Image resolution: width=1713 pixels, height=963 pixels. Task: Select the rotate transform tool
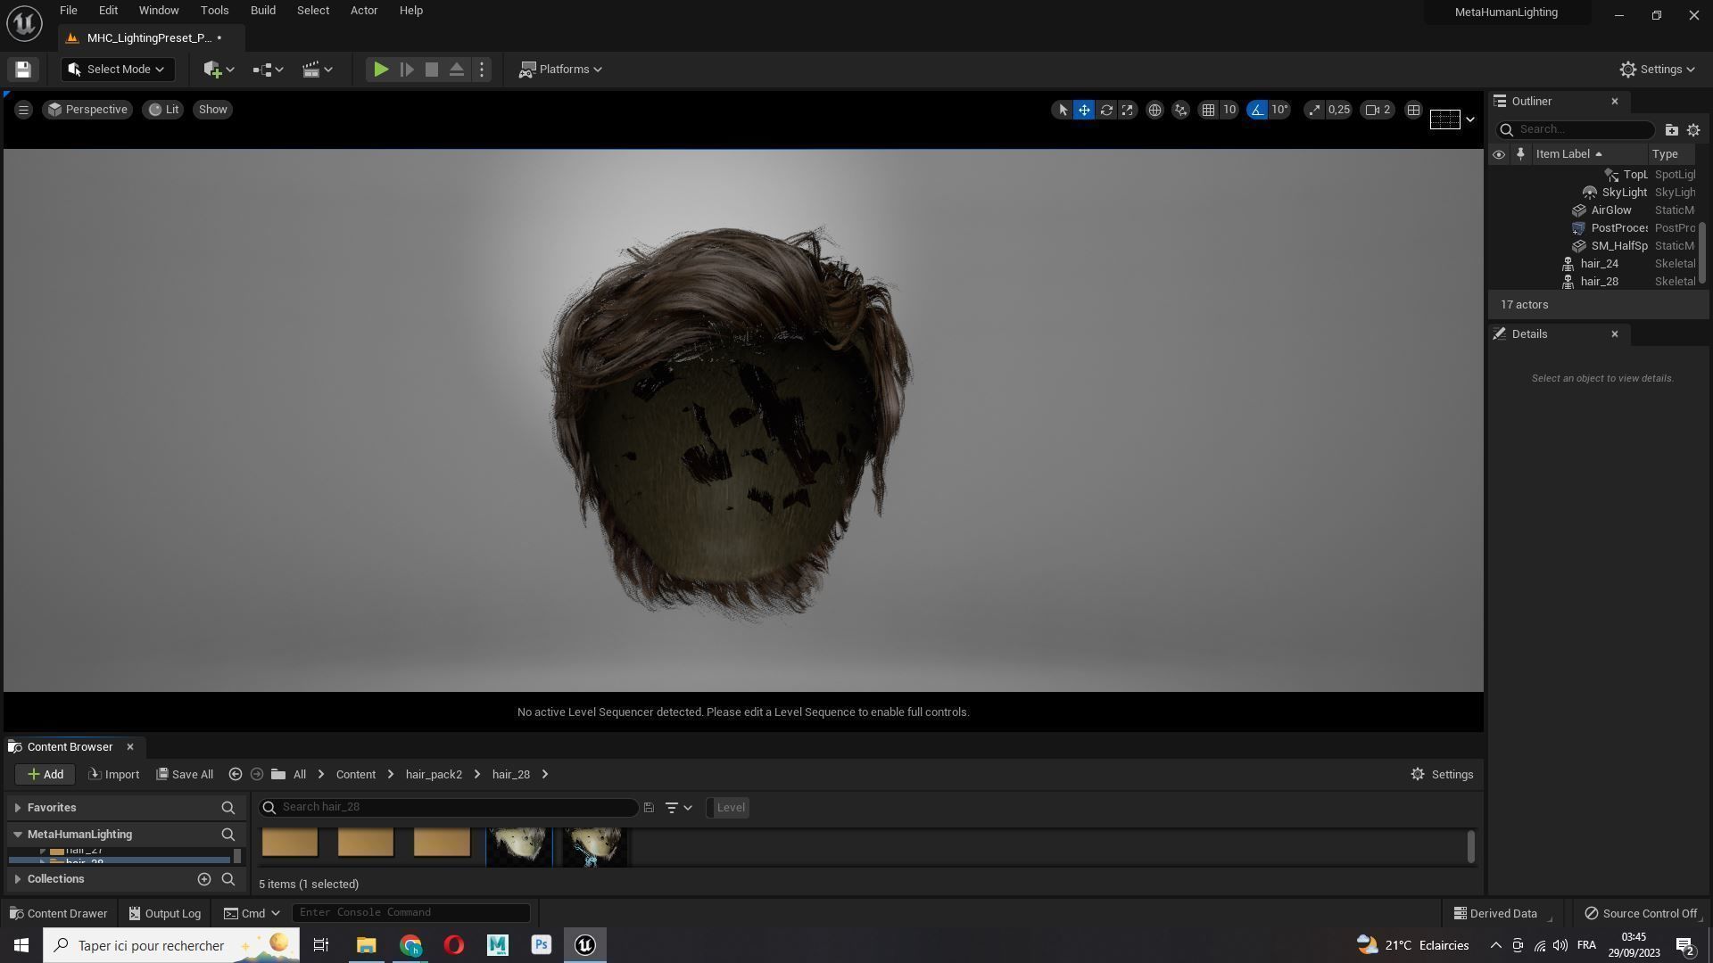[x=1106, y=110]
